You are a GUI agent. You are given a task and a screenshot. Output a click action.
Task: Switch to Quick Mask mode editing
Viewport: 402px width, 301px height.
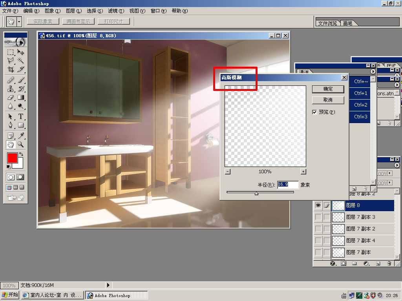point(20,177)
